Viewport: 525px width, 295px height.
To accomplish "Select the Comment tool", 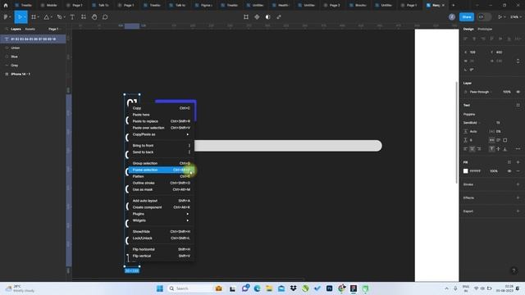I will point(105,17).
